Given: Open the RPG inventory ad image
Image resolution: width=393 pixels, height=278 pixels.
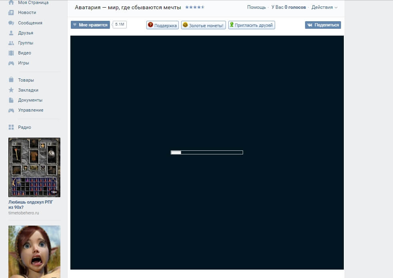Looking at the screenshot, I should point(34,167).
